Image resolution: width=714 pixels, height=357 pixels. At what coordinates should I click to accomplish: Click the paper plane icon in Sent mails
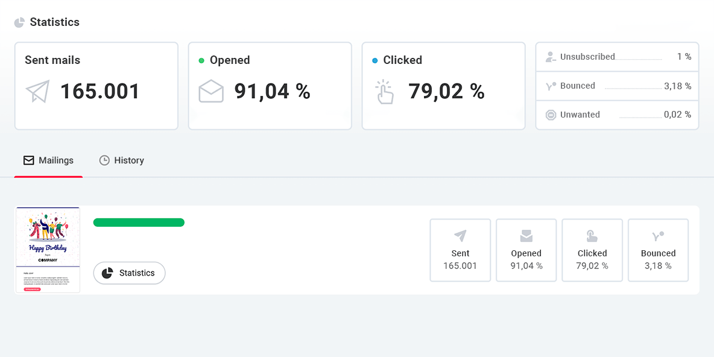pos(37,92)
